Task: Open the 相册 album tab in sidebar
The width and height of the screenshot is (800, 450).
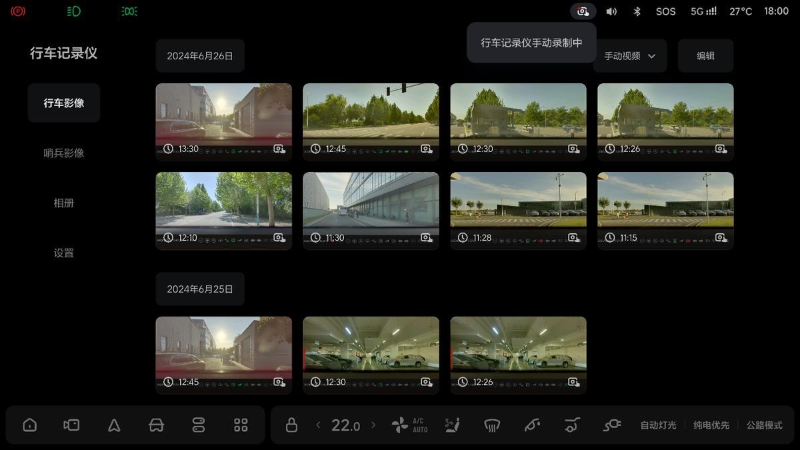Action: [x=64, y=203]
